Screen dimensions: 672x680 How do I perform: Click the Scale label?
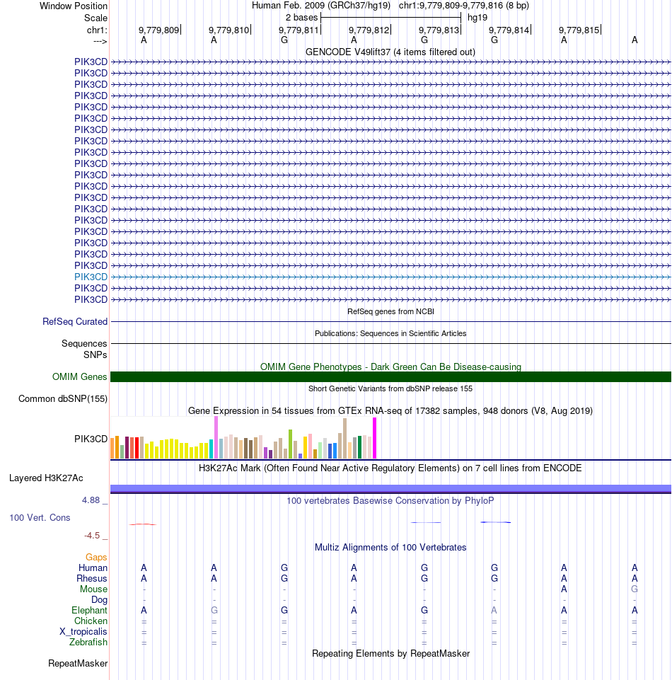[95, 18]
